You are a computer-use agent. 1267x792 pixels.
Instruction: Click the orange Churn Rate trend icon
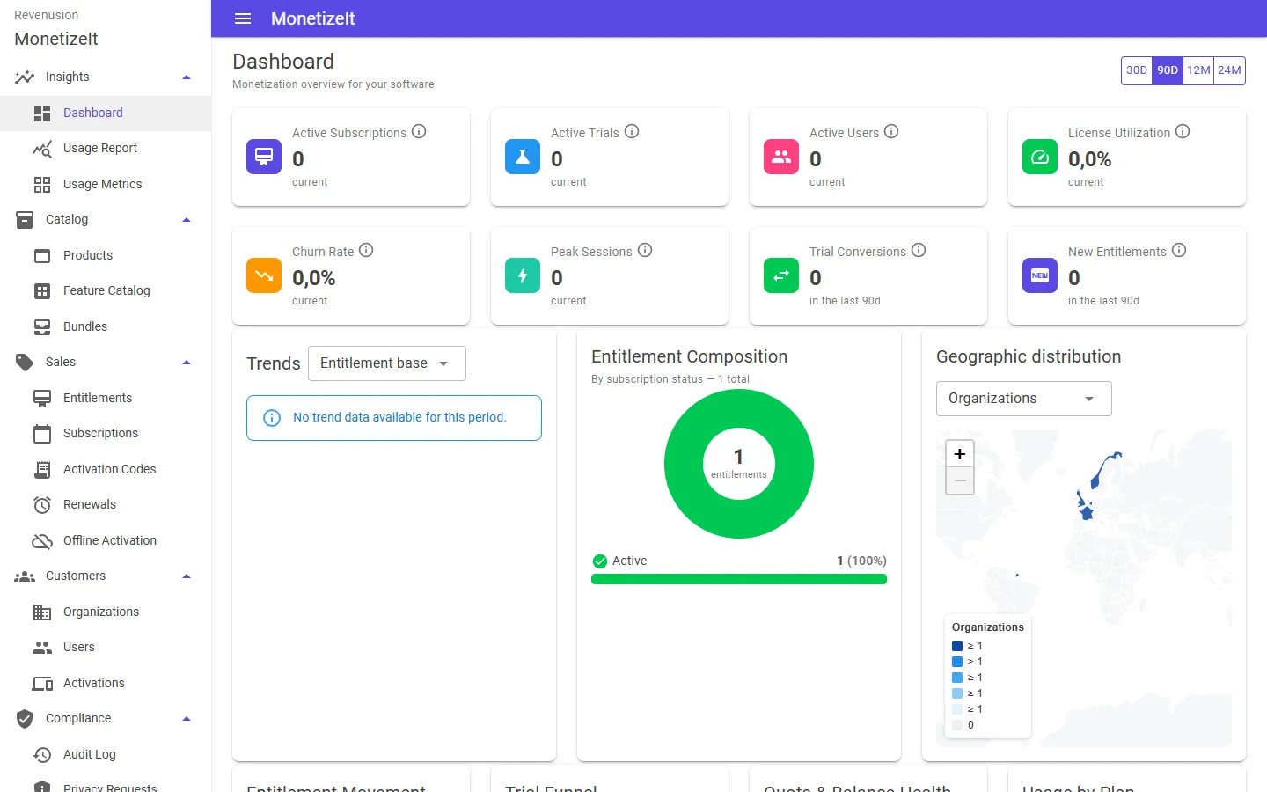click(x=264, y=275)
